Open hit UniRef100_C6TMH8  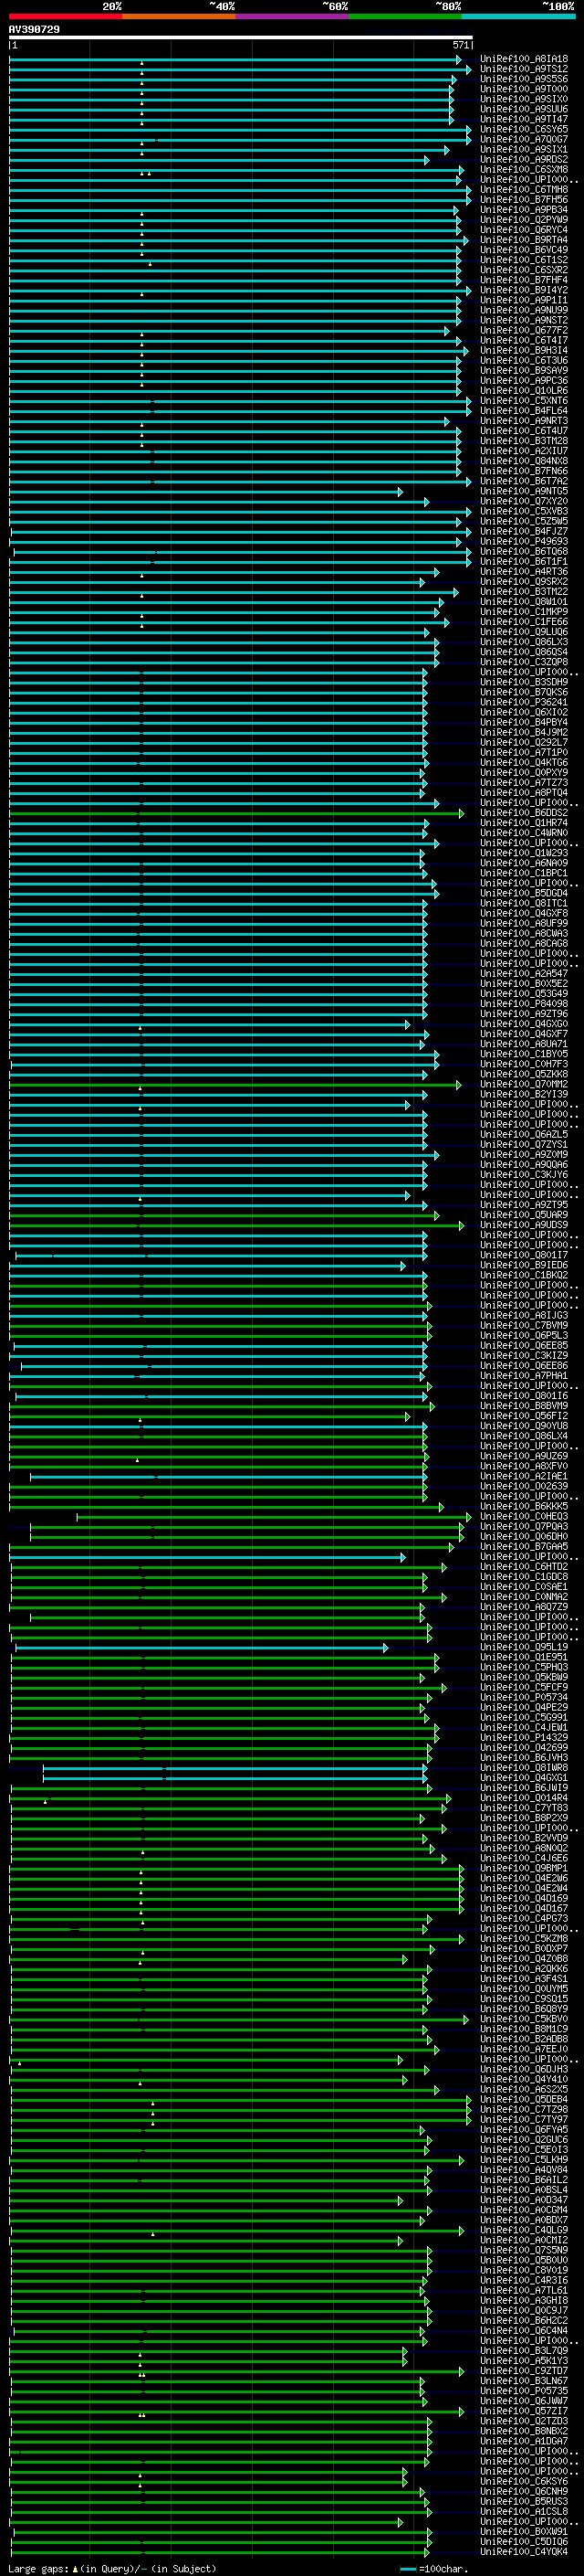524,190
